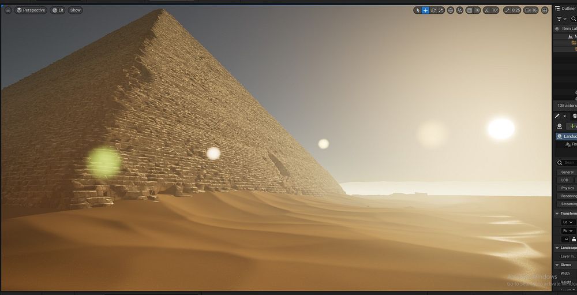The image size is (577, 295).
Task: Select the Landscape actor in Details
Action: tap(567, 136)
